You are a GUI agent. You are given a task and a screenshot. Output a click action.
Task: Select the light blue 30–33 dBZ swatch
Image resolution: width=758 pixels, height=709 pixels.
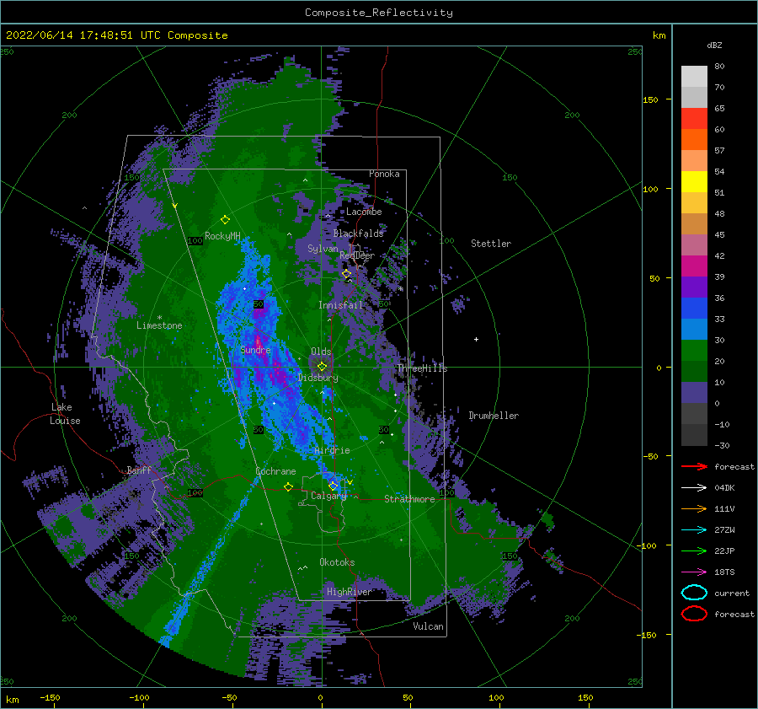click(694, 329)
